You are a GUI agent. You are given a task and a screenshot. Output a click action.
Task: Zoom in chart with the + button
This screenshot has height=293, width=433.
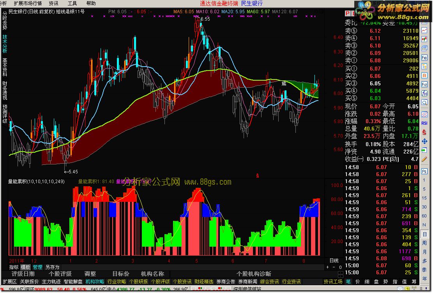[x=327, y=267]
